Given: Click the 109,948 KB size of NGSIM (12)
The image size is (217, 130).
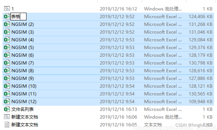Looking at the screenshot, I should point(200,101).
